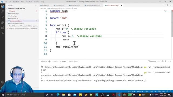Click the editor minimap preview
This screenshot has width=173, height=97.
click(x=168, y=11)
